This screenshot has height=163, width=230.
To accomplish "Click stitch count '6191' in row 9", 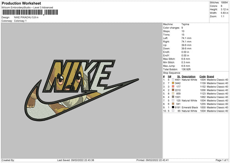I will [177, 107].
